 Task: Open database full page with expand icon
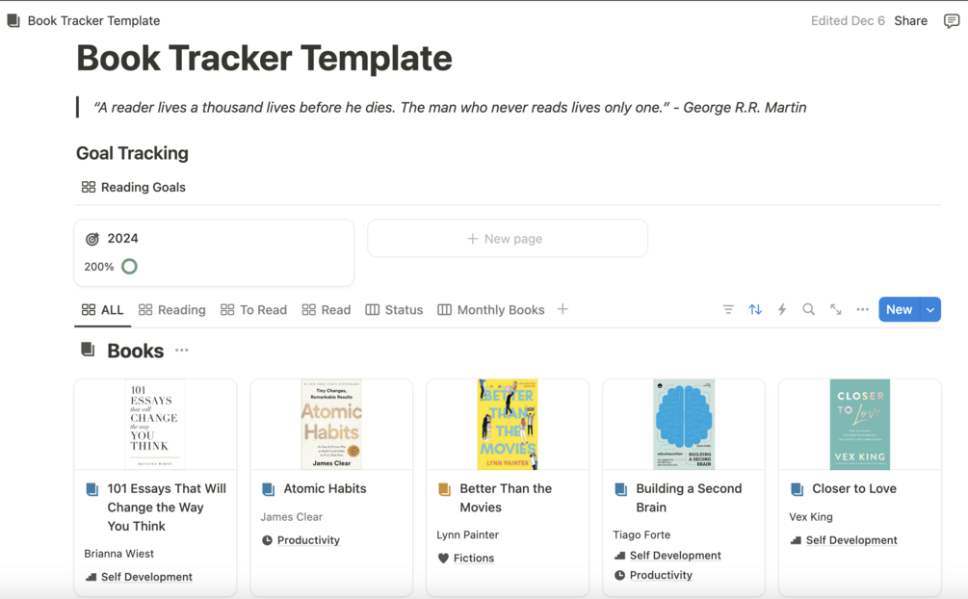836,309
